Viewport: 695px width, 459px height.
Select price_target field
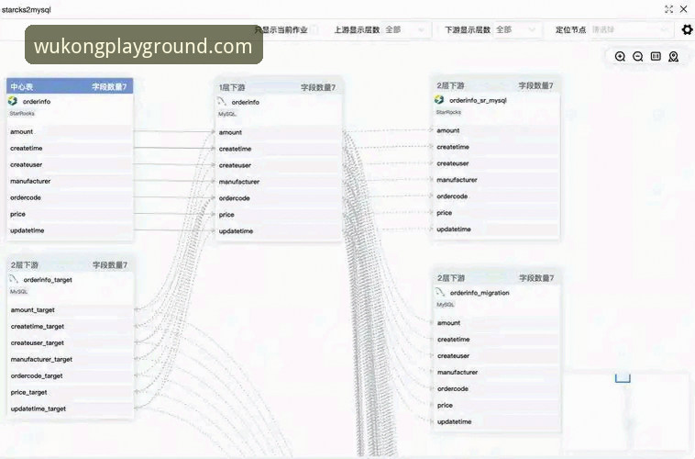70,391
